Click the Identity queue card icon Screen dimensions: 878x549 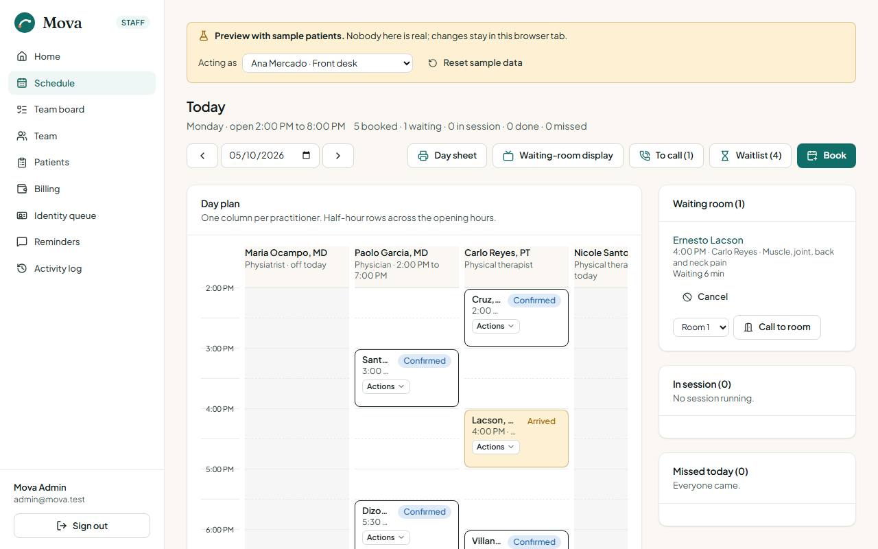(22, 215)
